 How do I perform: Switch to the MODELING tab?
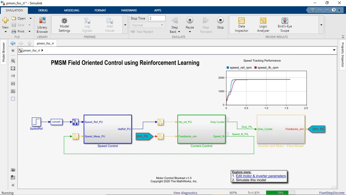tap(72, 10)
